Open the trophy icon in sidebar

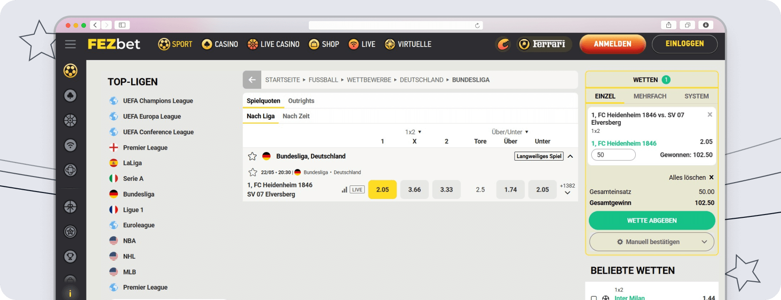(70, 256)
